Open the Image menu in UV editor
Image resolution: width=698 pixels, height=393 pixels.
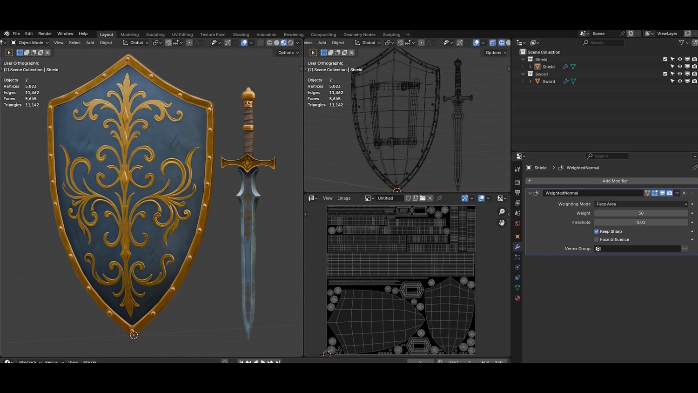click(x=344, y=198)
